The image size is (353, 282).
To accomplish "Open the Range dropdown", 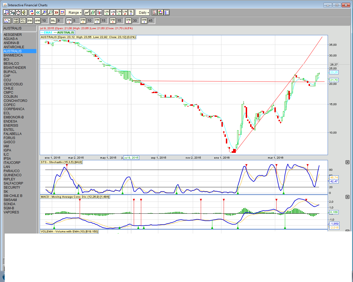I will point(75,12).
